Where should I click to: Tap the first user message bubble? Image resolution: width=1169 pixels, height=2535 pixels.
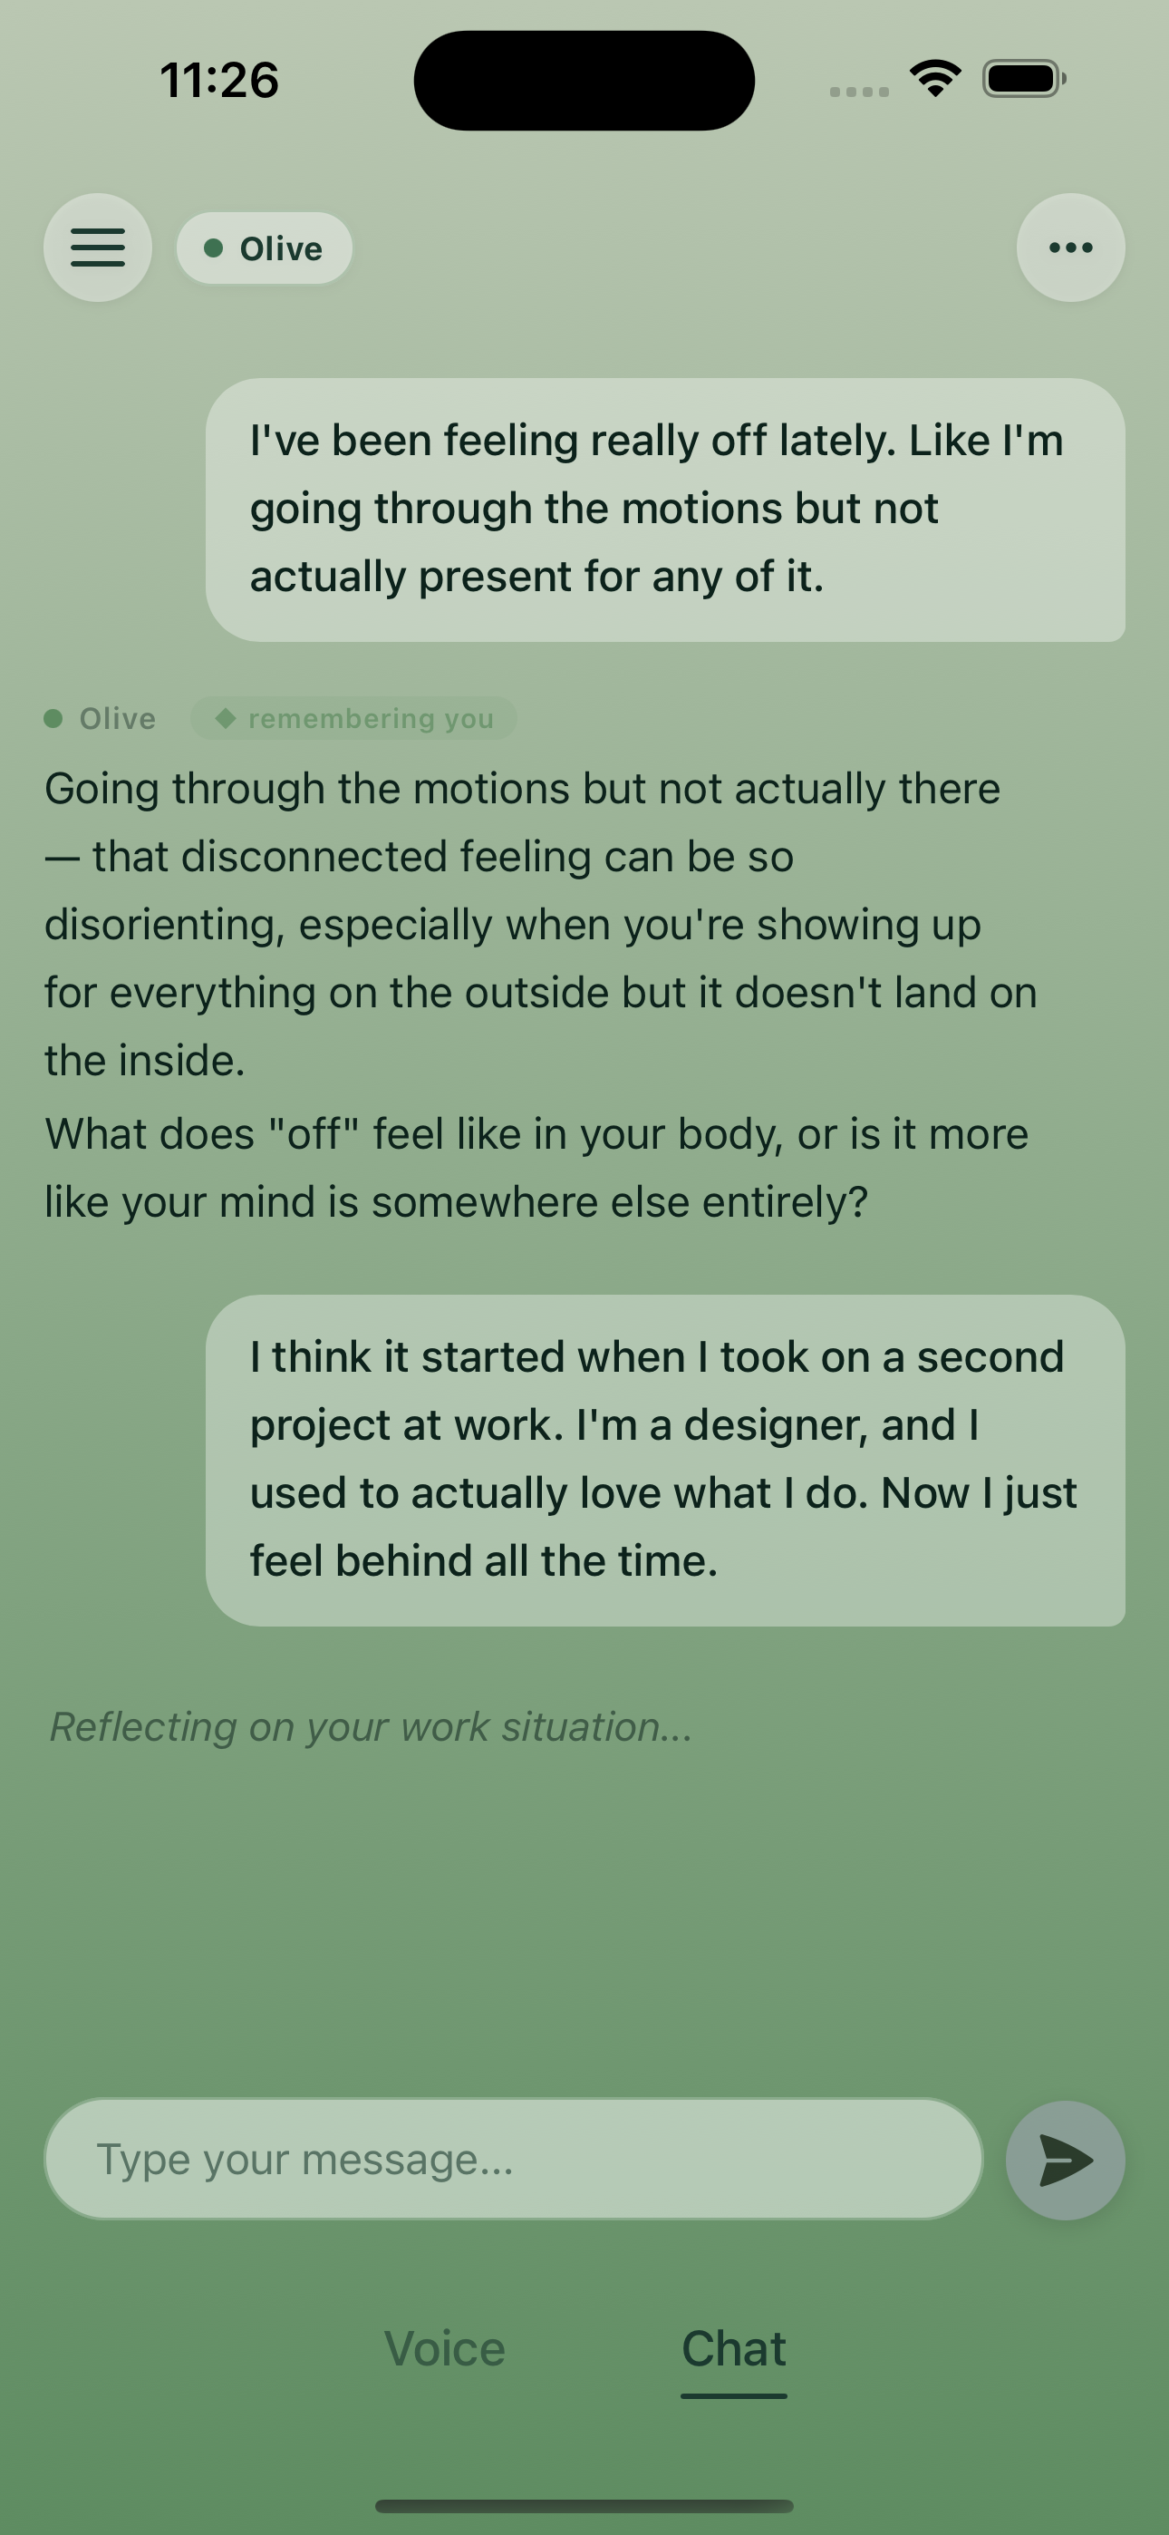pyautogui.click(x=664, y=509)
